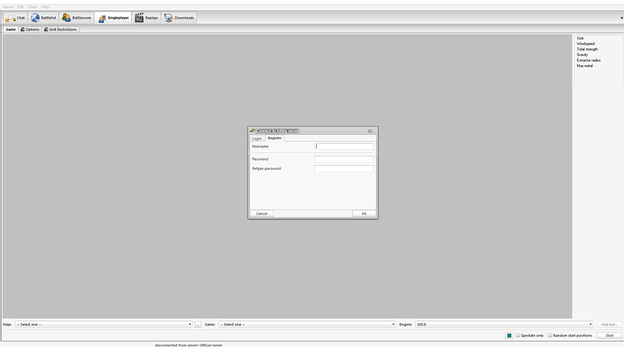The width and height of the screenshot is (624, 351).
Task: Toggle Random start positions checkbox
Action: (x=550, y=335)
